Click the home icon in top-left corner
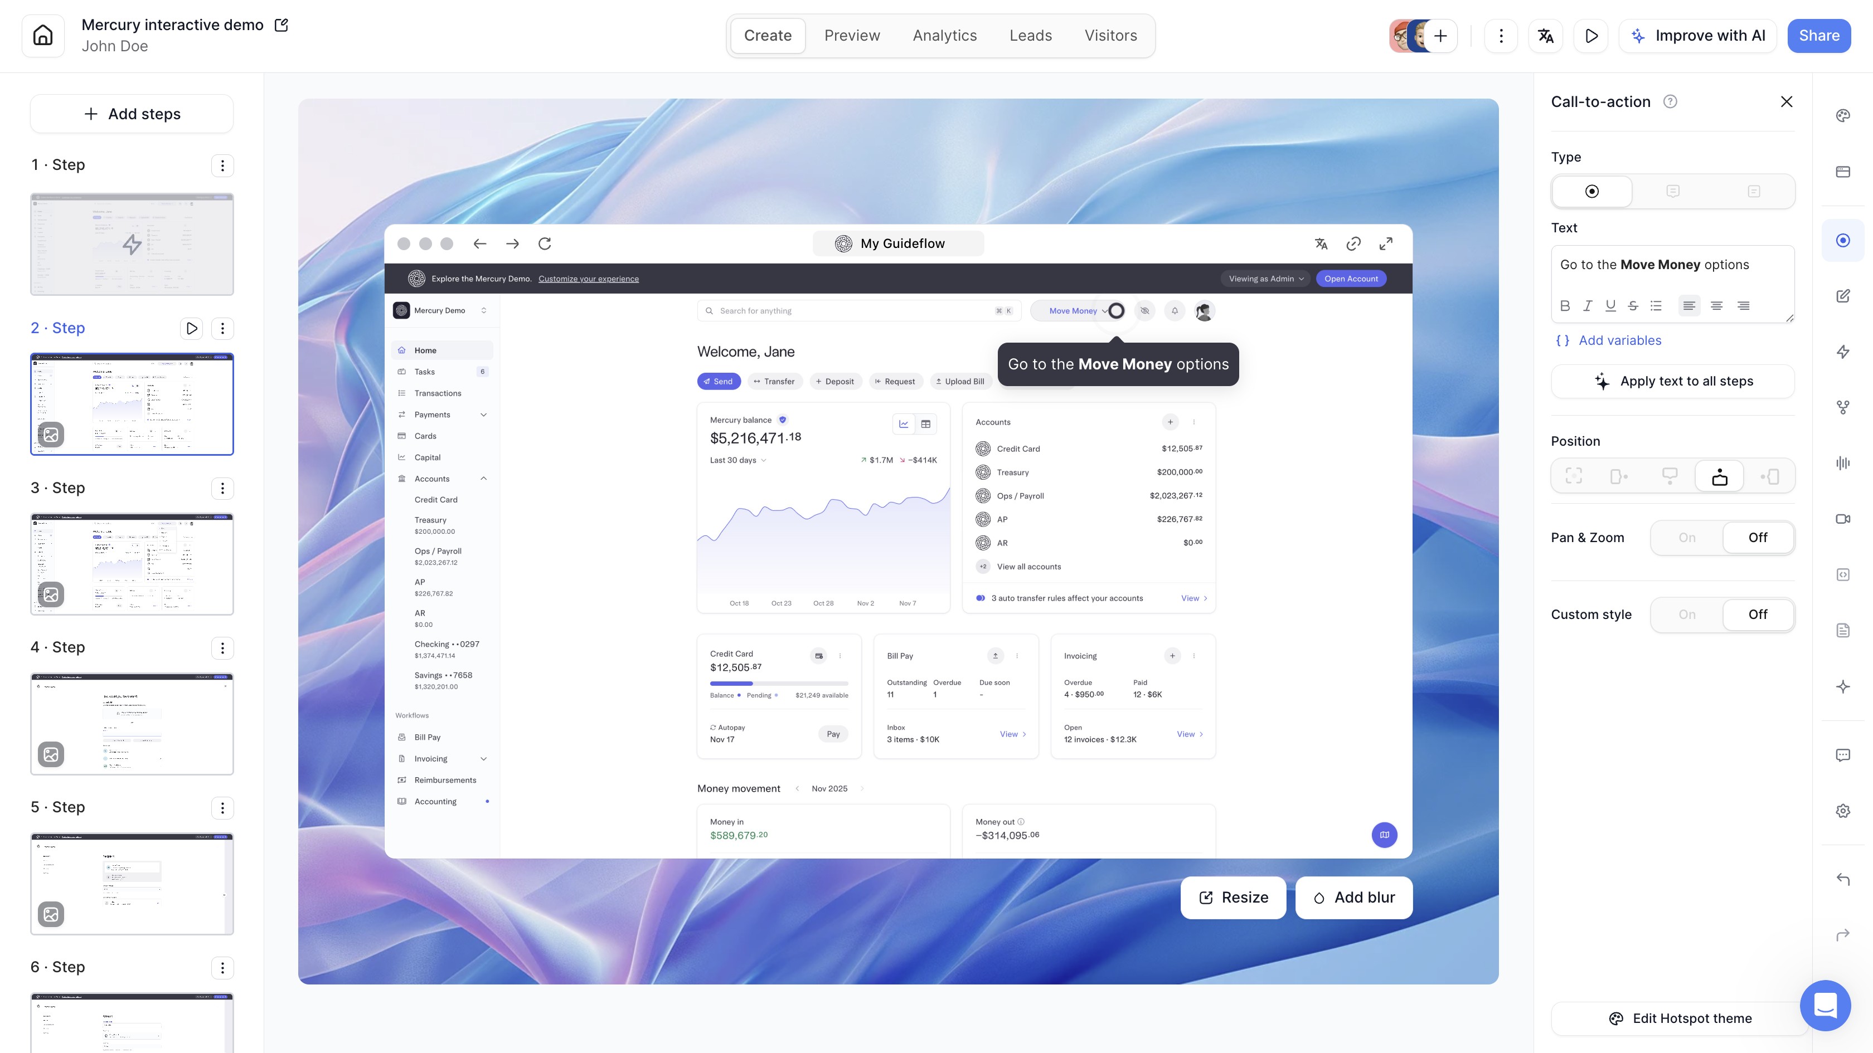 point(43,36)
